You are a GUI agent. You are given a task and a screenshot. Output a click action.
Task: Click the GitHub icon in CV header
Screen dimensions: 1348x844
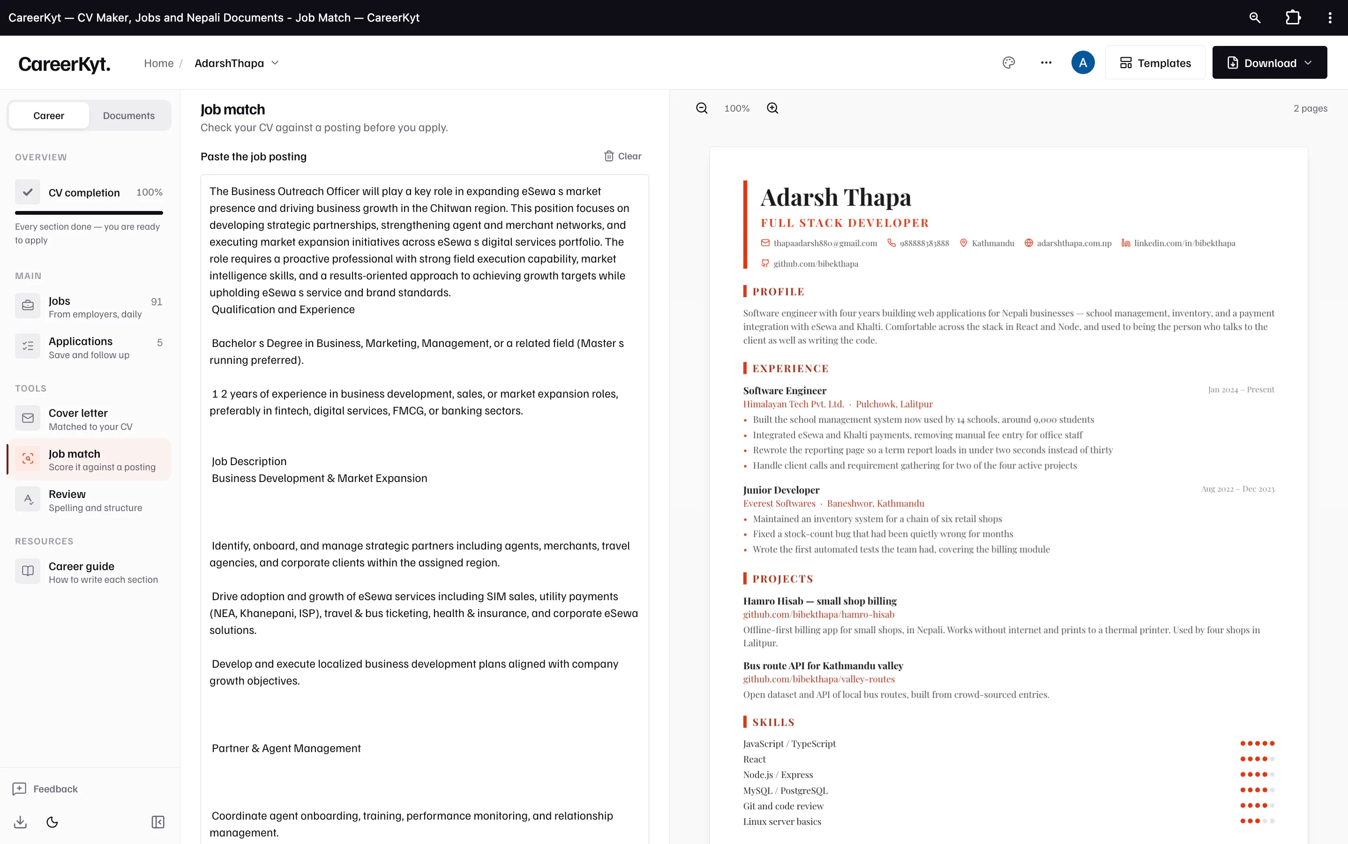click(765, 264)
